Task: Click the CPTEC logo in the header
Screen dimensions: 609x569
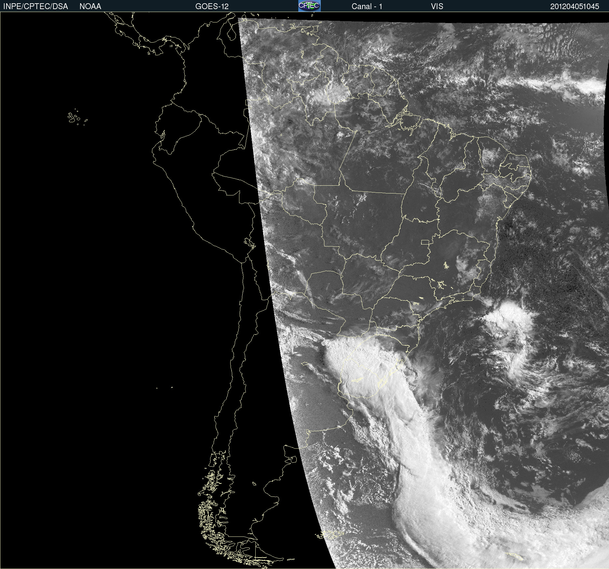Action: pos(309,6)
